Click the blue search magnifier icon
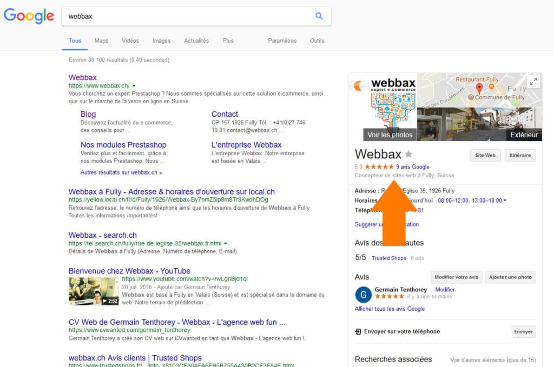The height and width of the screenshot is (367, 554). click(x=319, y=16)
